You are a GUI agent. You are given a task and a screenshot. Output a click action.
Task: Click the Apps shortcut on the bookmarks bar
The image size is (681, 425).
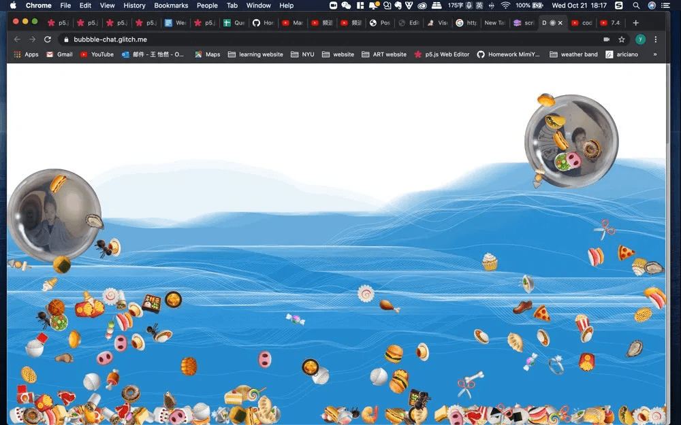26,54
